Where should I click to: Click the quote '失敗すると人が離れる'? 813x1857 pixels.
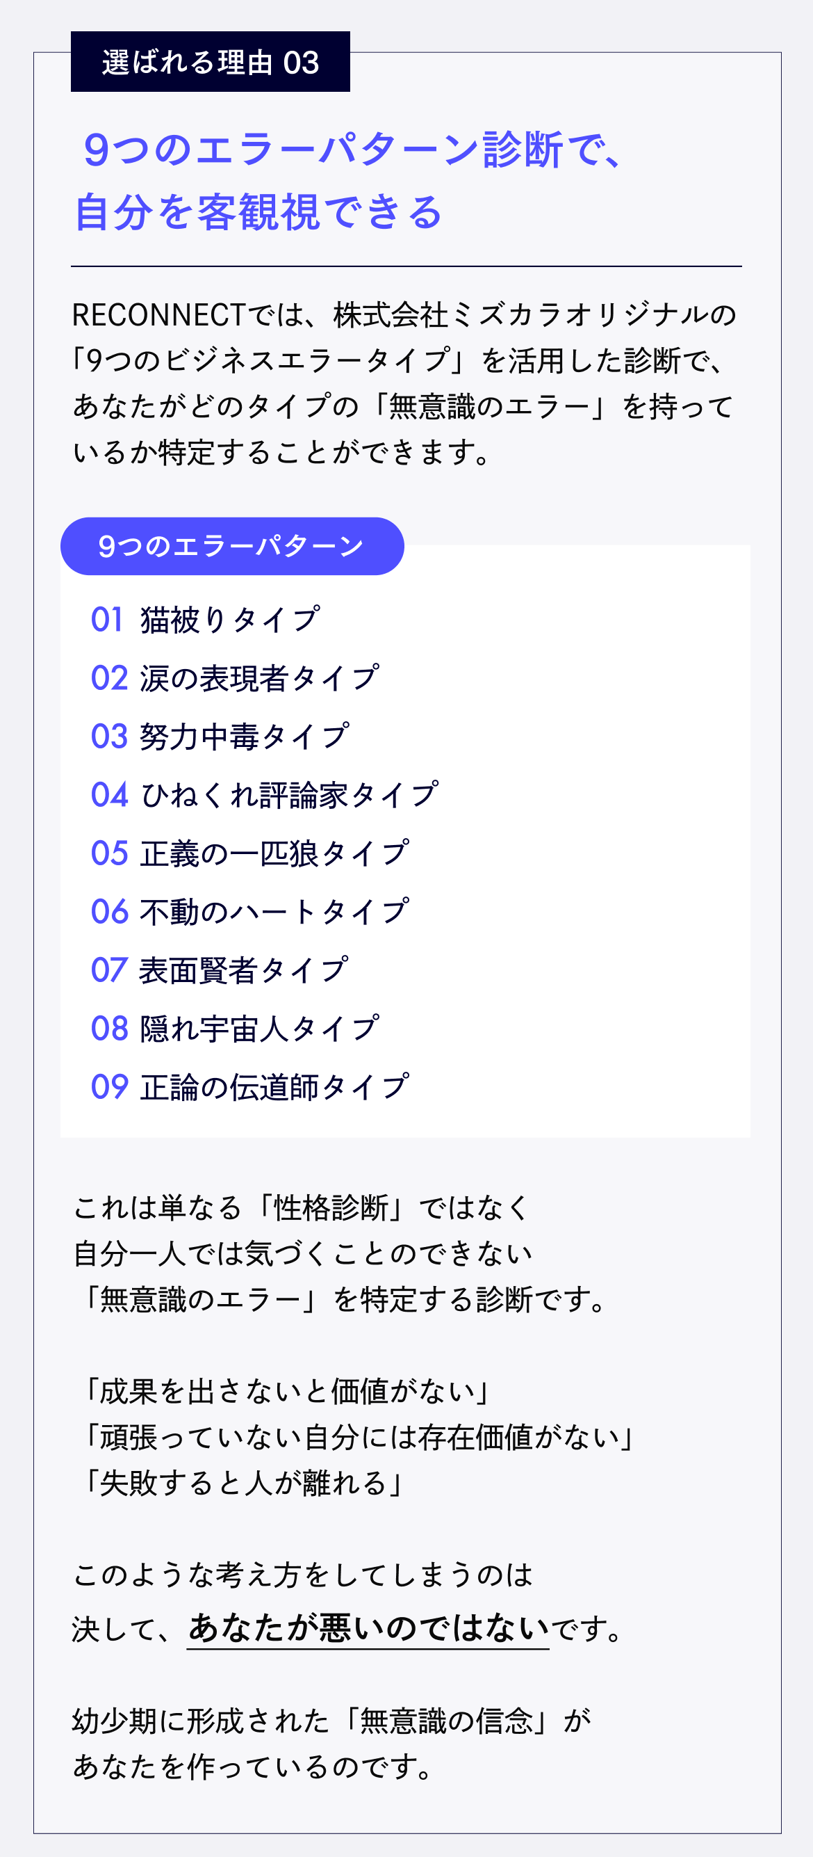pyautogui.click(x=243, y=1483)
